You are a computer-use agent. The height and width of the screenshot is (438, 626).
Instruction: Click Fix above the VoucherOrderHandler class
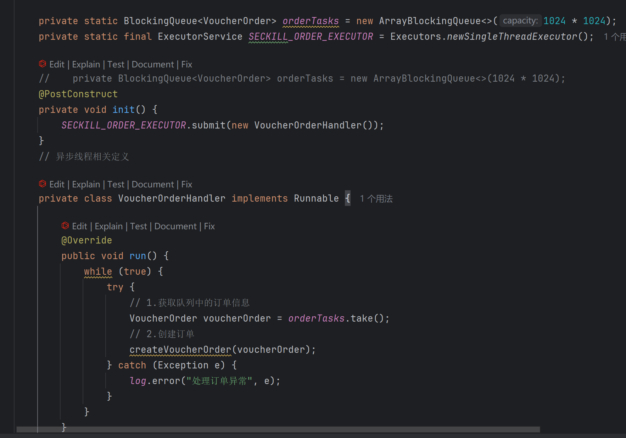tap(187, 184)
